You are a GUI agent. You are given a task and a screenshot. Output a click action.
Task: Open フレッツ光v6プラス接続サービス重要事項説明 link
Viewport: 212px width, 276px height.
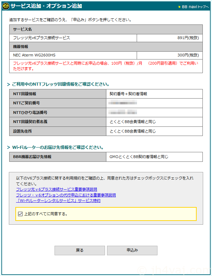pos(56,189)
